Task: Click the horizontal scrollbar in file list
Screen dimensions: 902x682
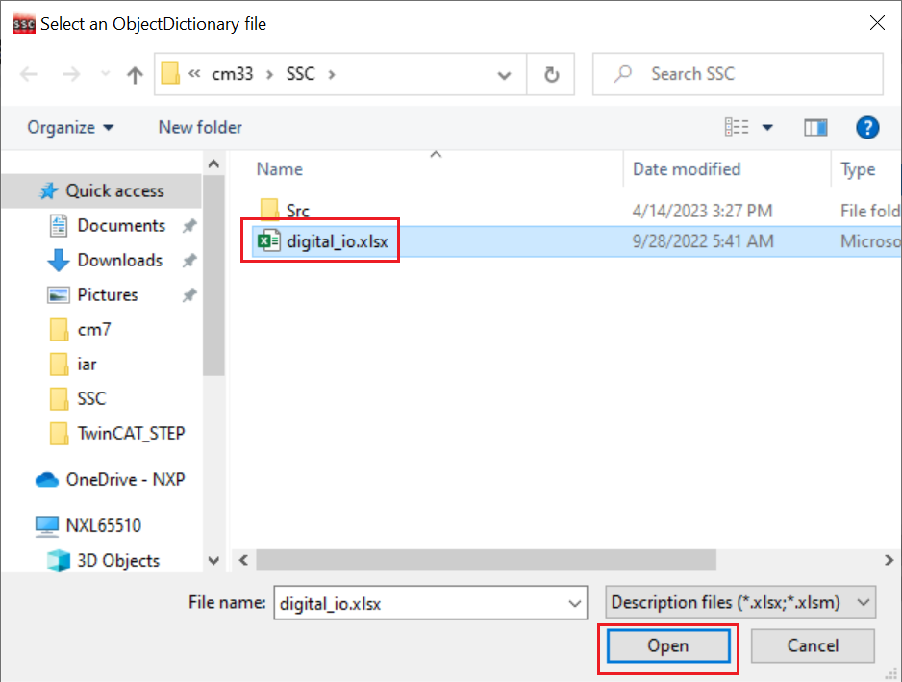Action: pyautogui.click(x=486, y=560)
